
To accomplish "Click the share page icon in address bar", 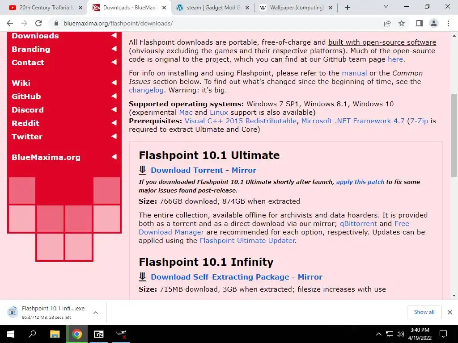I will [x=387, y=23].
